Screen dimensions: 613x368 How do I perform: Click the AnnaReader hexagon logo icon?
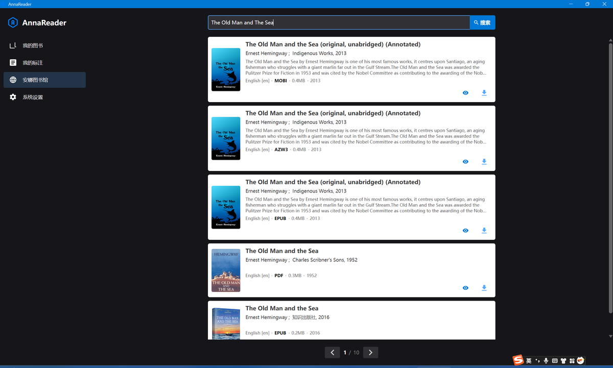click(x=13, y=22)
